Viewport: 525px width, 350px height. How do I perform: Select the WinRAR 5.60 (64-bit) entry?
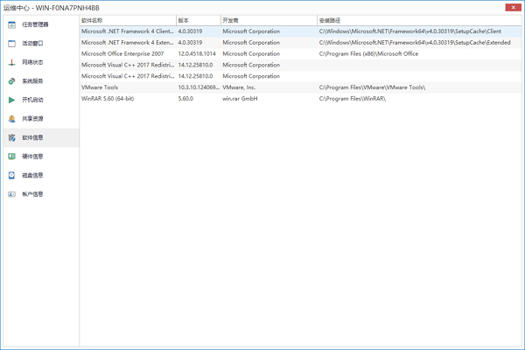click(x=108, y=99)
